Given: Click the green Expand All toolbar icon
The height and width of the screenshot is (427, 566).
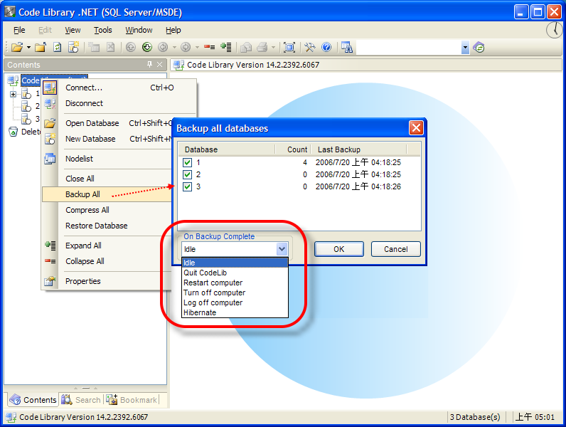Looking at the screenshot, I should click(226, 47).
